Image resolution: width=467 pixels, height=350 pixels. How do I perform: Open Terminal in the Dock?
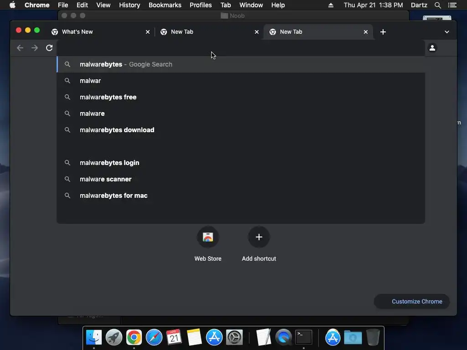[x=303, y=338]
